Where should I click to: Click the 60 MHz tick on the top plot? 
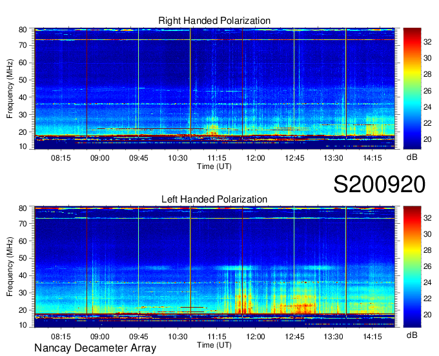[23, 63]
